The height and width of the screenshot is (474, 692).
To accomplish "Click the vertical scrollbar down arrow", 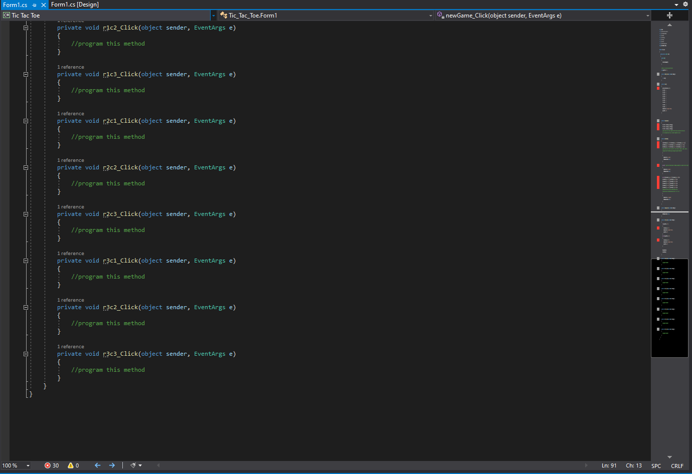I will [669, 457].
